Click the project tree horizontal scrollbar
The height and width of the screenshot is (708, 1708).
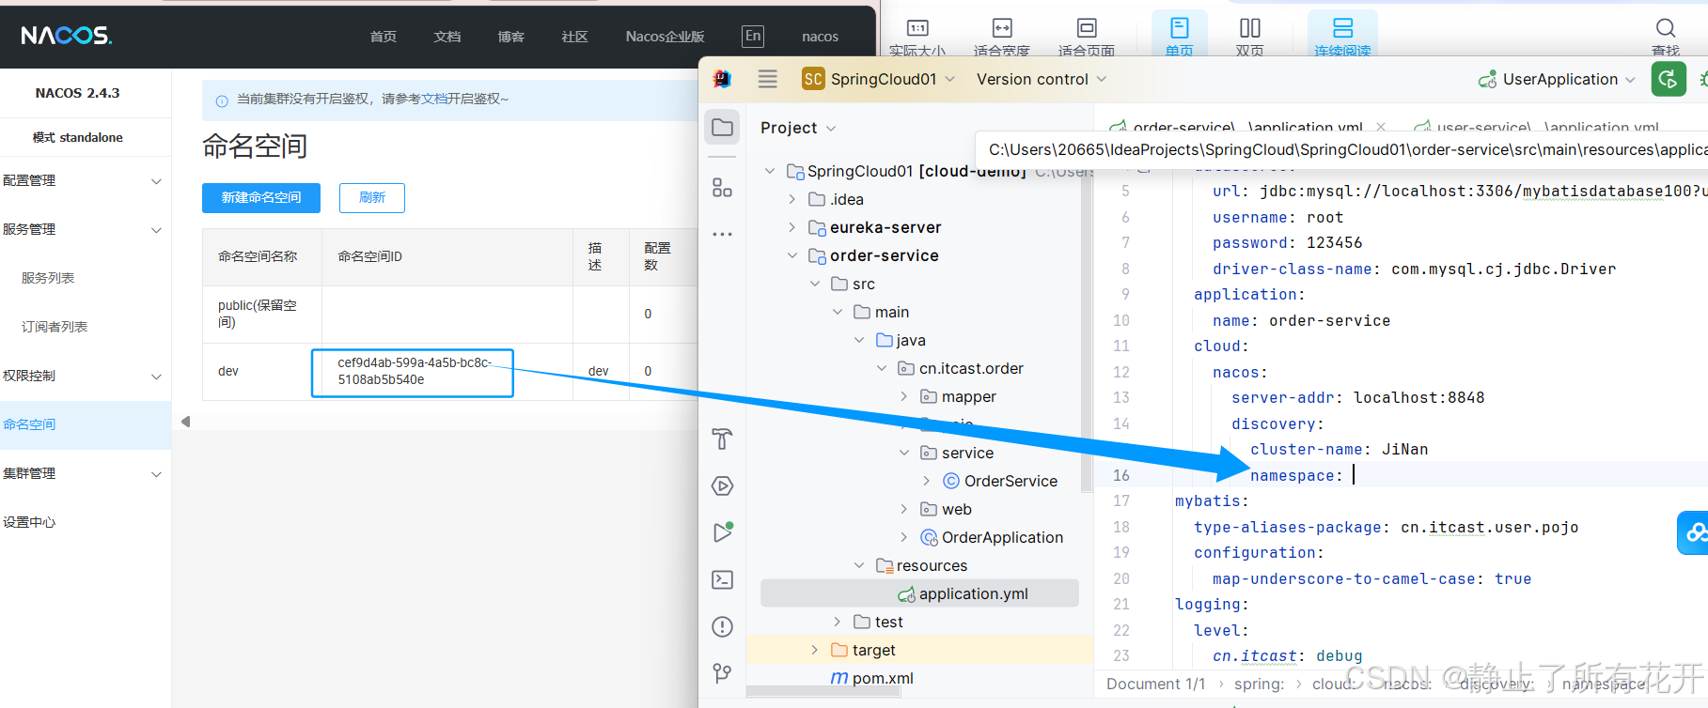(x=823, y=691)
